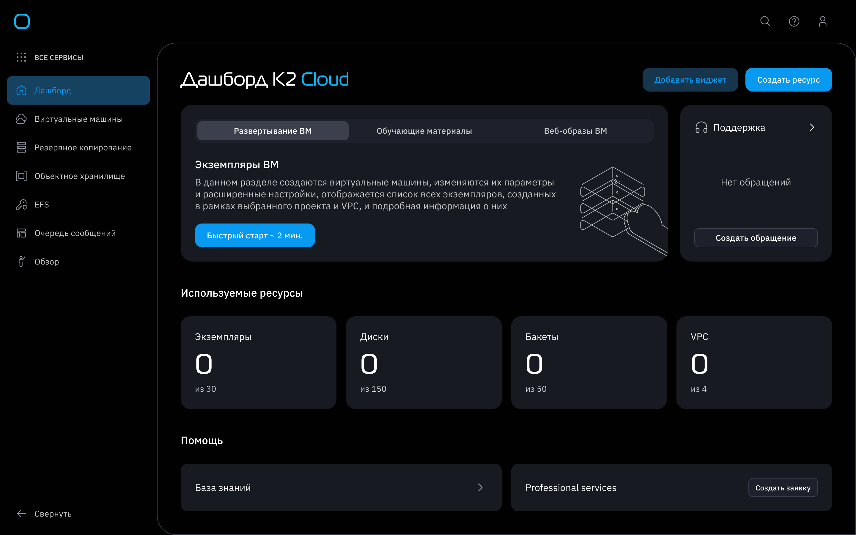Viewport: 856px width, 535px height.
Task: Switch to the Веб-образы ВМ tab
Action: [575, 130]
